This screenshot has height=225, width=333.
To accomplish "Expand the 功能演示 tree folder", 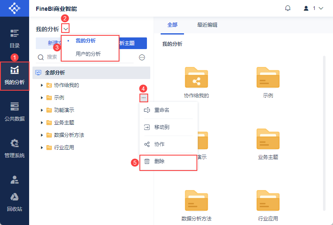I will 42,110.
